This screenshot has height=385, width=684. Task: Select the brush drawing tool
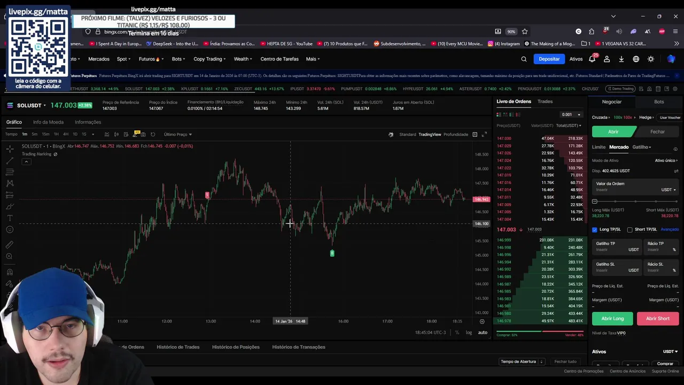click(x=10, y=206)
